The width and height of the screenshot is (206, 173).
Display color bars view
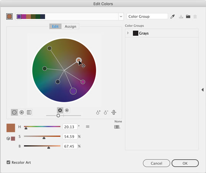29,113
